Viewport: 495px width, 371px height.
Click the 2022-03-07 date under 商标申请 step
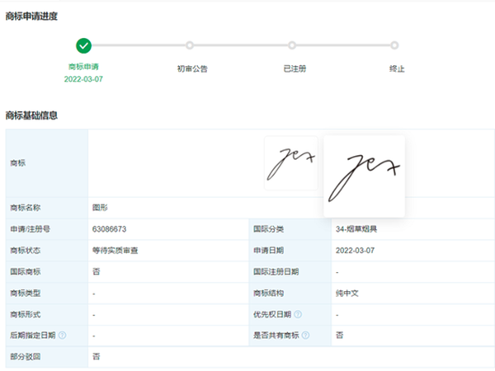[x=83, y=80]
